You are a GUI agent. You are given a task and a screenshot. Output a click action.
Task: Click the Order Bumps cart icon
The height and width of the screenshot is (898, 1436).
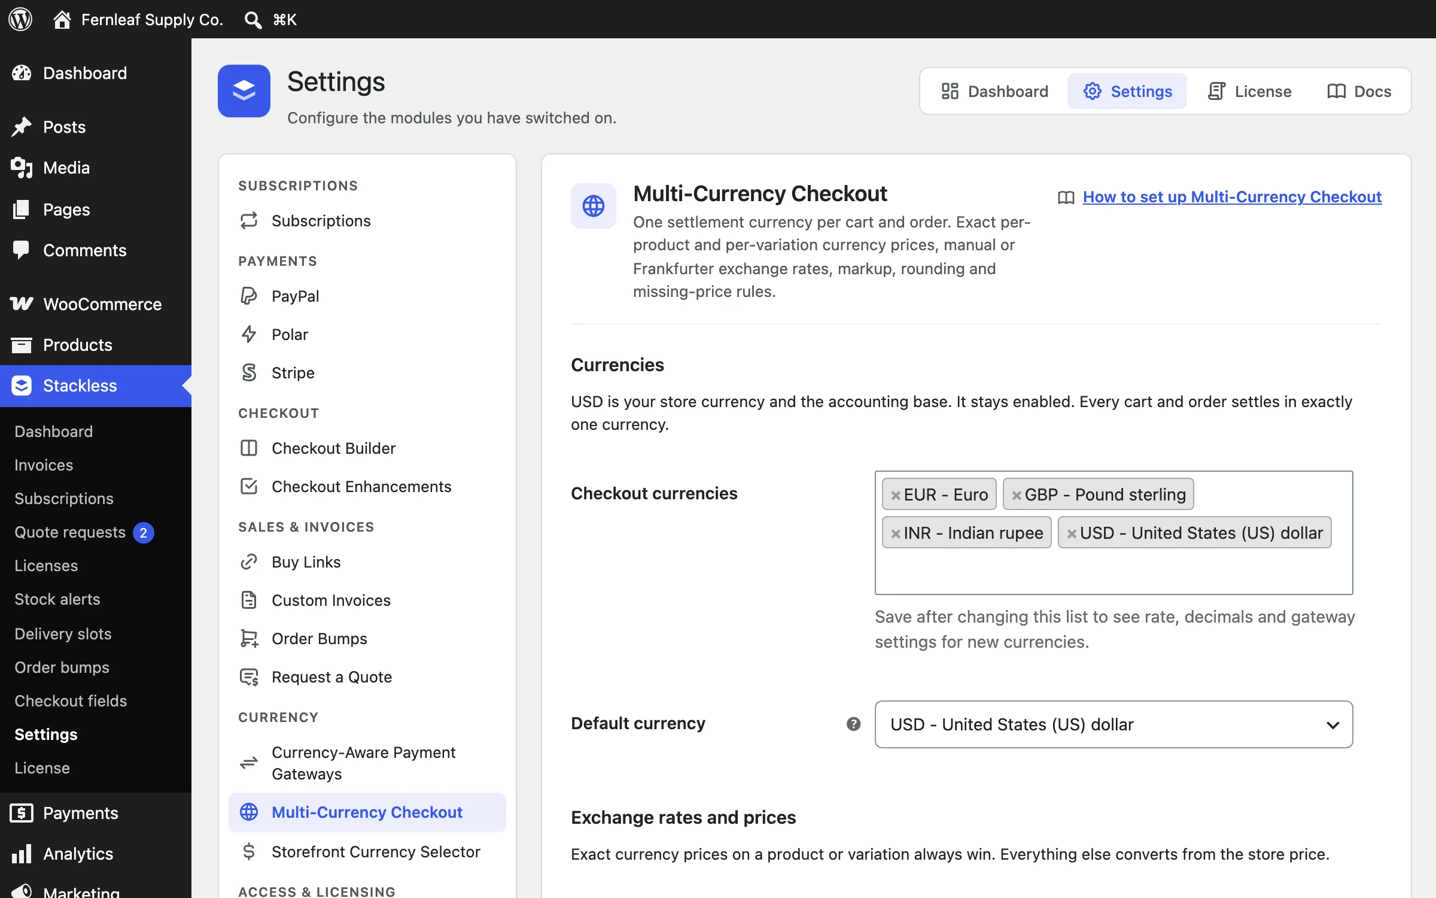click(x=249, y=638)
